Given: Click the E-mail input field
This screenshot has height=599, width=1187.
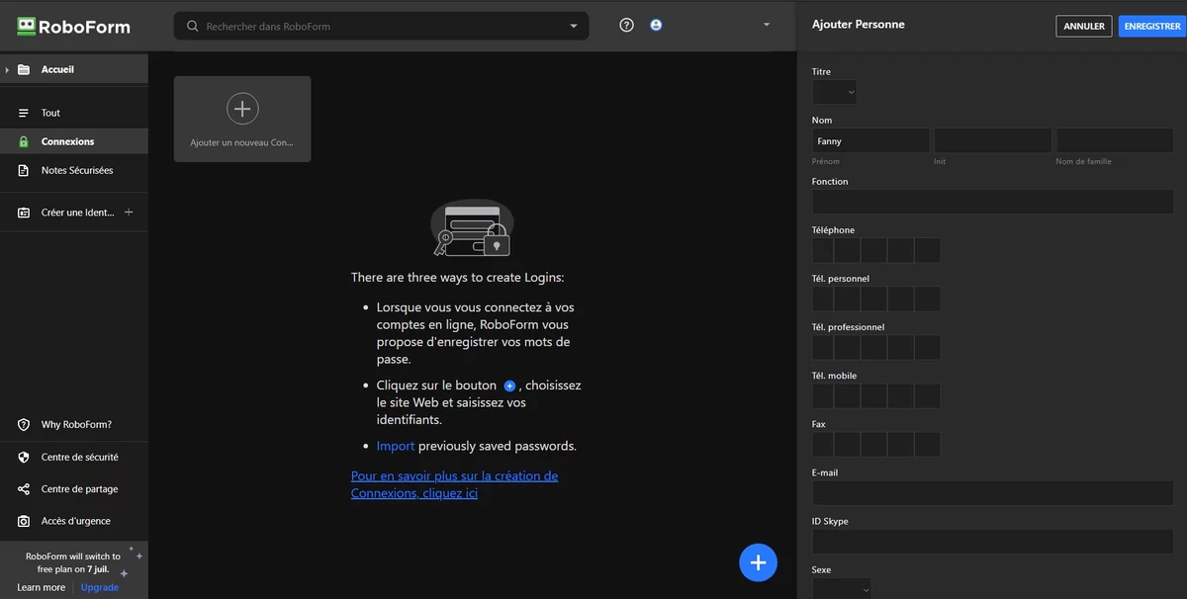Looking at the screenshot, I should 993,492.
